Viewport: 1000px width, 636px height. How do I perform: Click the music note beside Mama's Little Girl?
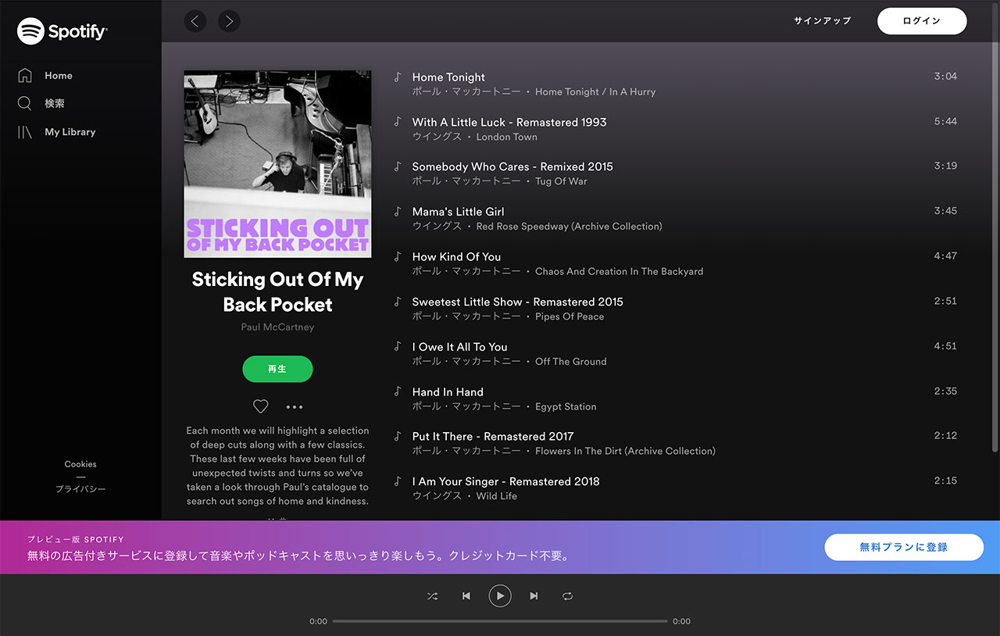pyautogui.click(x=398, y=212)
